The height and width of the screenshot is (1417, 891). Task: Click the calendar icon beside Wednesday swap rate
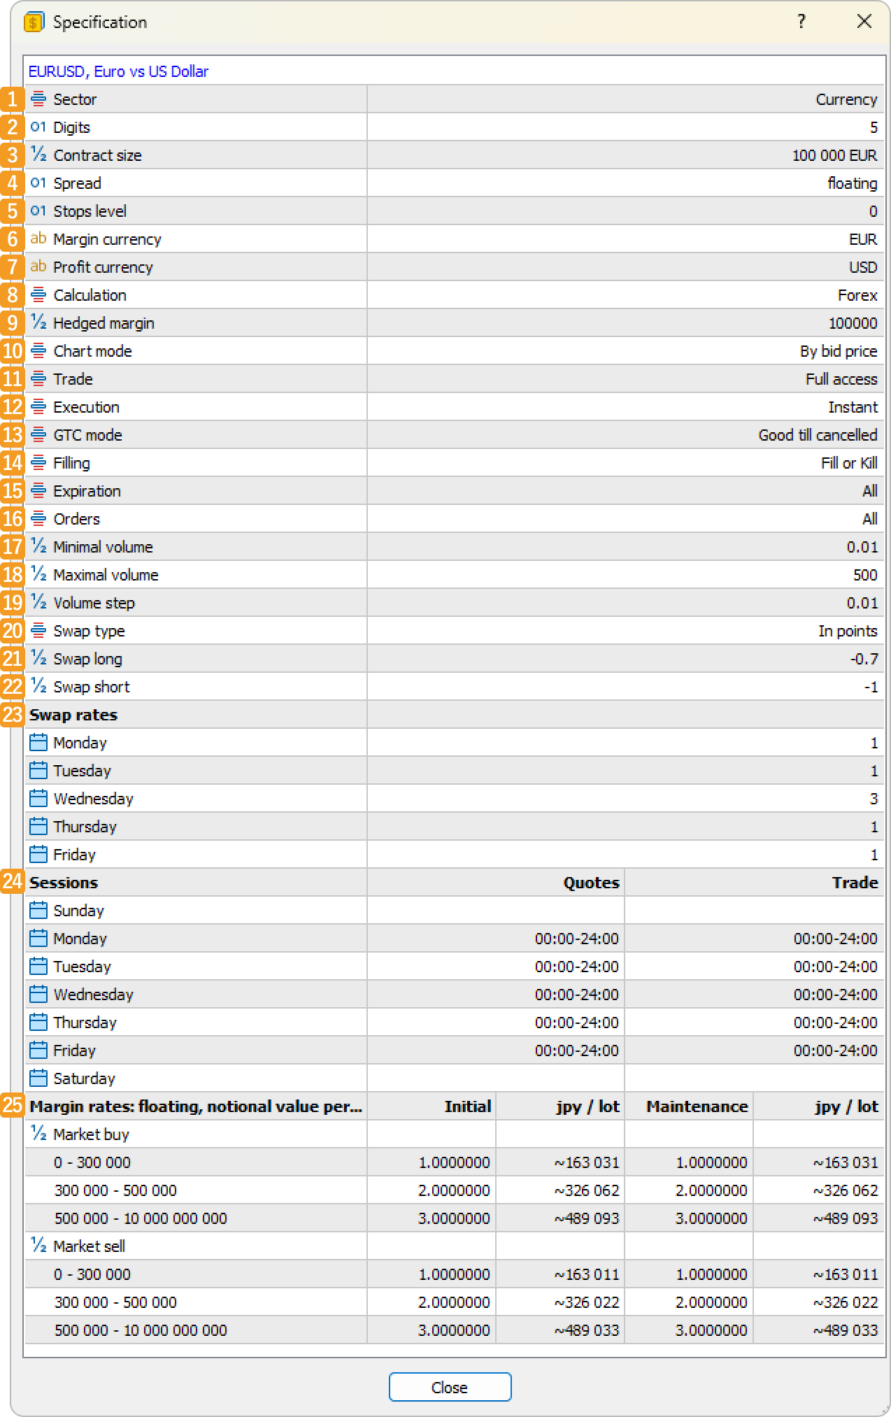coord(38,798)
